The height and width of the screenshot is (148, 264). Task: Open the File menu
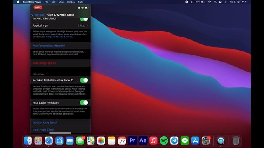[46, 2]
